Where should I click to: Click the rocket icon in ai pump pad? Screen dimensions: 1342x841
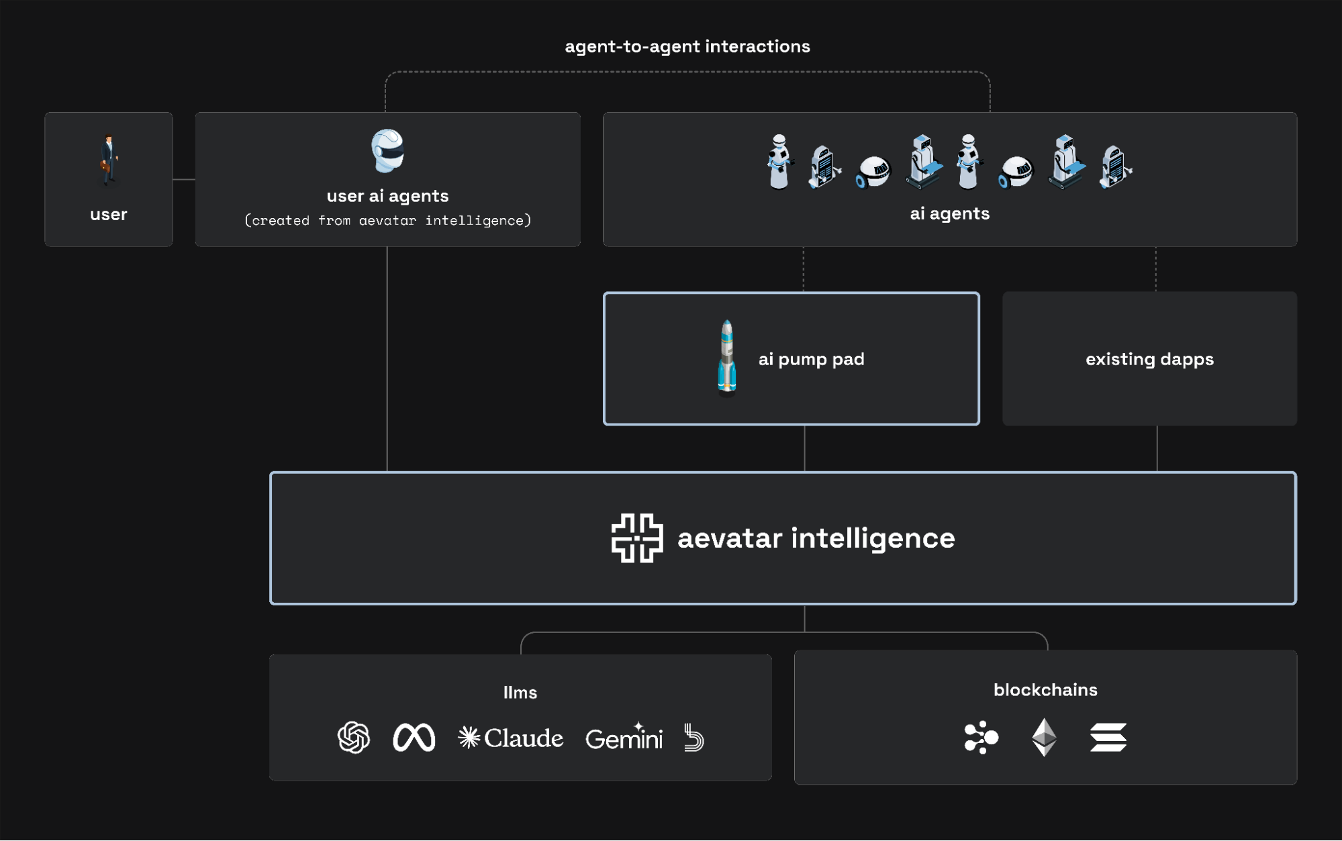tap(727, 357)
